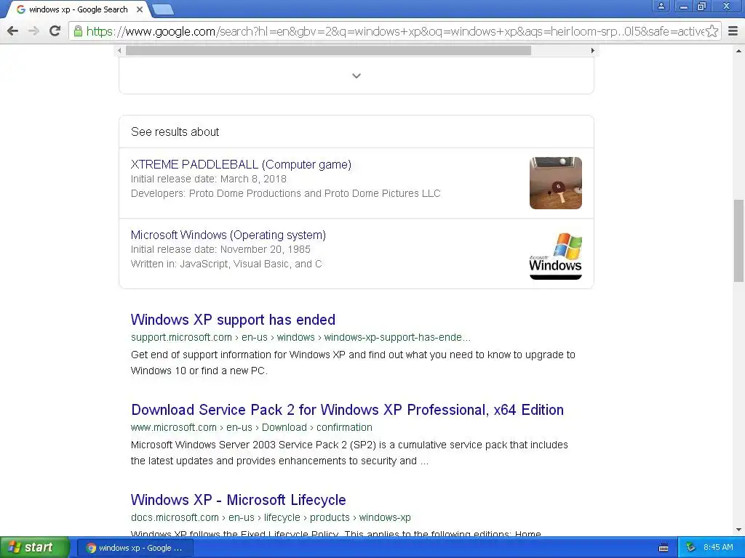Open Windows XP - Microsoft Lifecycle link

238,500
